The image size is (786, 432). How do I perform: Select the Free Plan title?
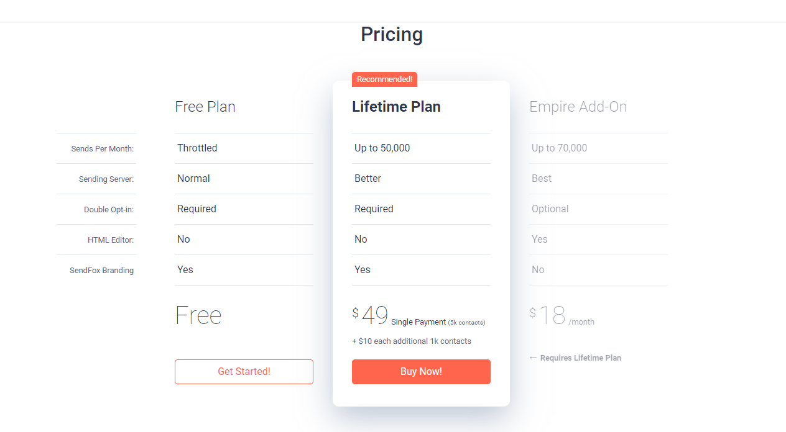click(205, 106)
